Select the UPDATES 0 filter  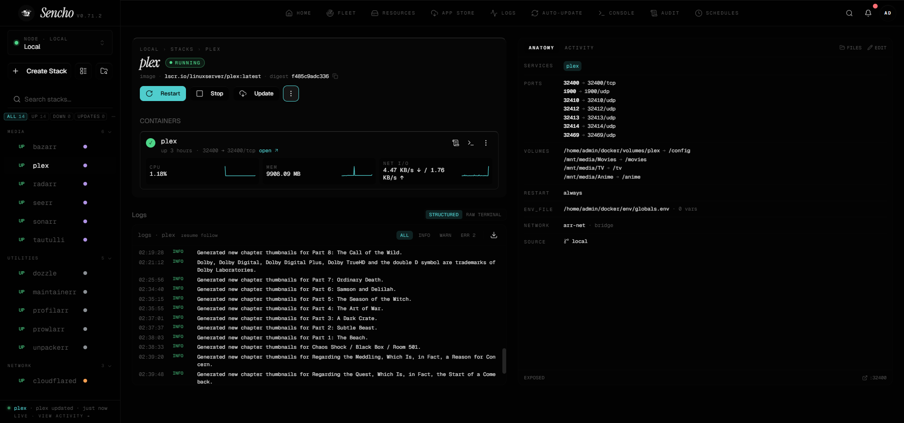(x=91, y=117)
